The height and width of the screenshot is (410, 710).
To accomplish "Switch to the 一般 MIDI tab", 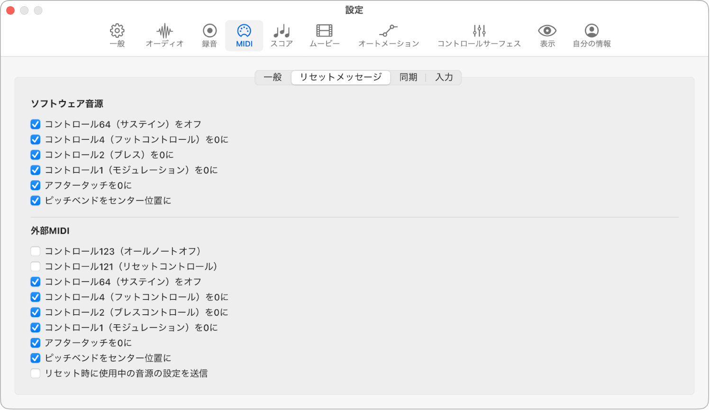I will click(x=273, y=77).
